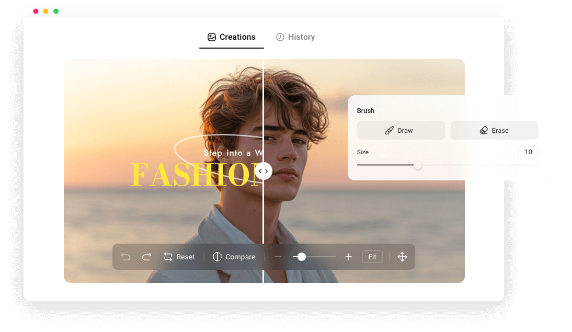
Task: Click the History clock icon
Action: click(280, 37)
